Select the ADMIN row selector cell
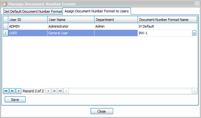Viewport: 201px width, 118px height. (x=5, y=26)
